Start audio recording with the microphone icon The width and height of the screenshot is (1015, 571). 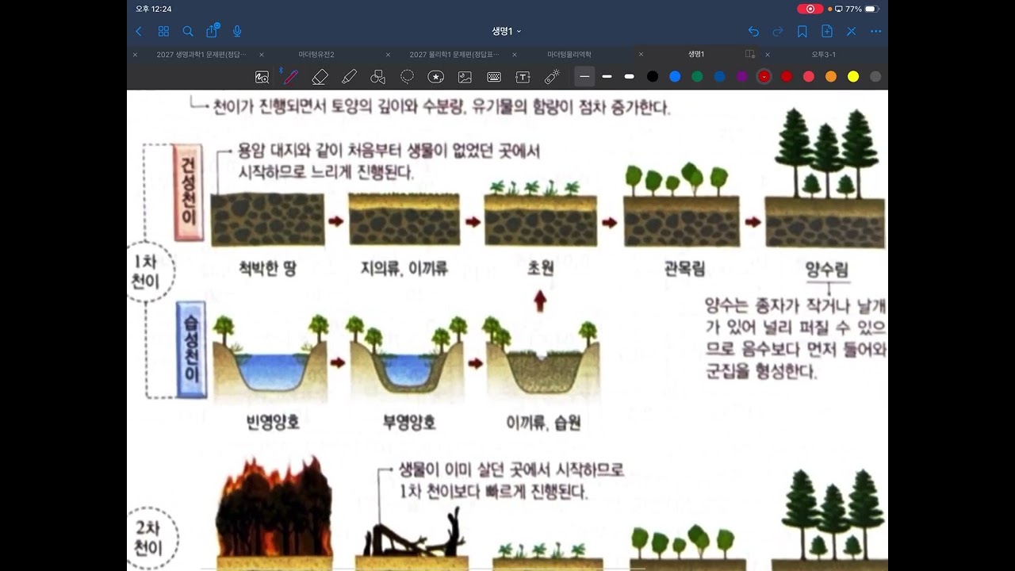coord(236,32)
